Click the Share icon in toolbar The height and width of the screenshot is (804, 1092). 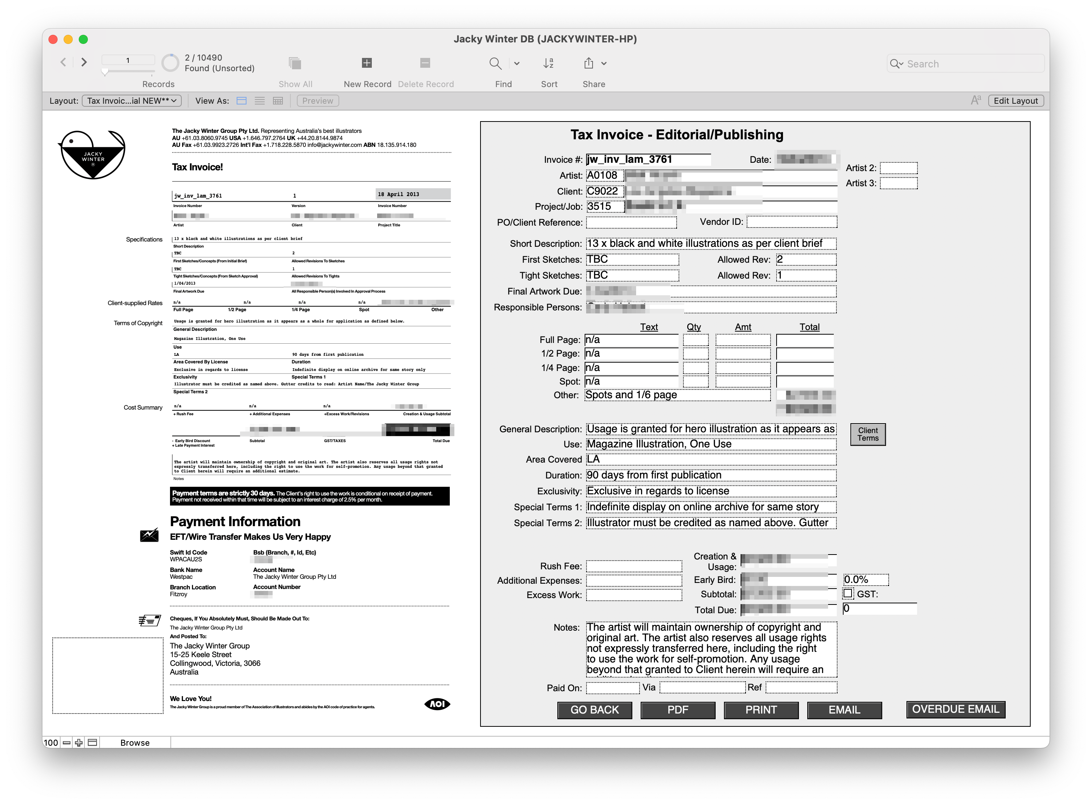point(589,63)
